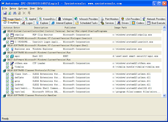Click the Class Inst... entry icon
This screenshot has height=122, width=168.
click(12, 74)
